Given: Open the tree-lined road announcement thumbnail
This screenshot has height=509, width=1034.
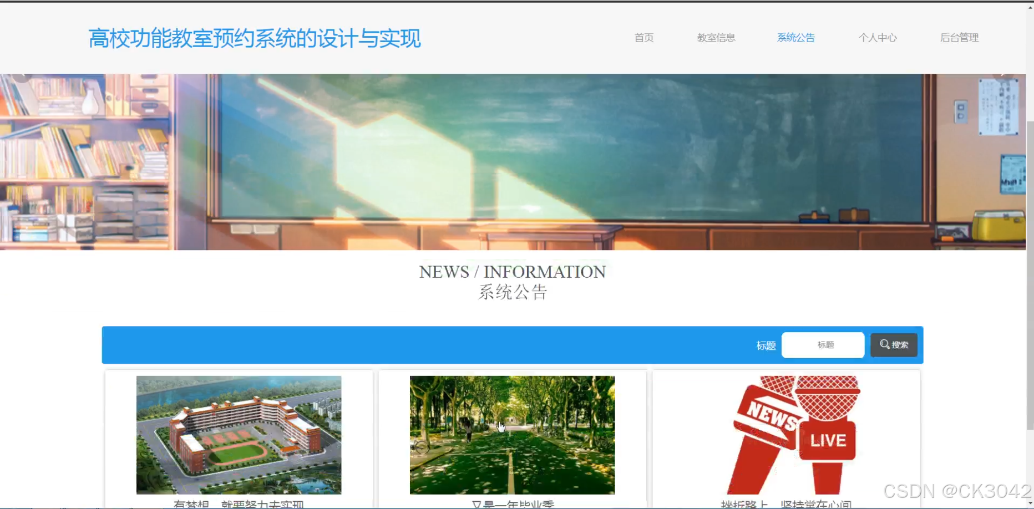Looking at the screenshot, I should (511, 435).
